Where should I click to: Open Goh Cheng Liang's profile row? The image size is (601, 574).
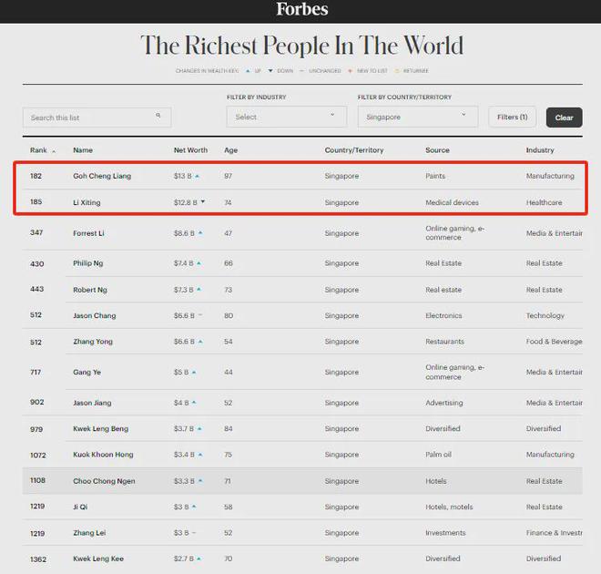(x=302, y=176)
